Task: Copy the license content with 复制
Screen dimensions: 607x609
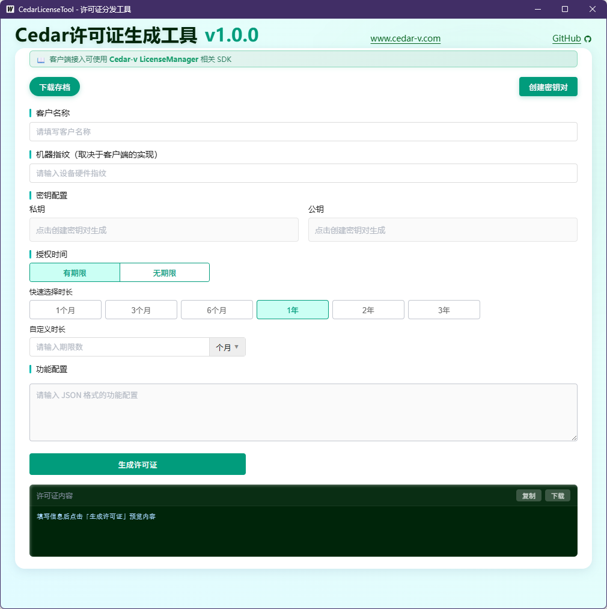Action: tap(528, 495)
